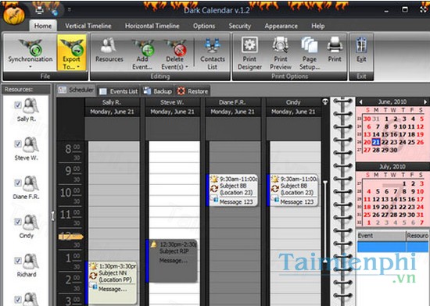Open the Contacts List
The width and height of the screenshot is (430, 306).
coord(212,53)
